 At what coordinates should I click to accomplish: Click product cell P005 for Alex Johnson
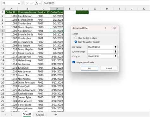[x=43, y=16]
